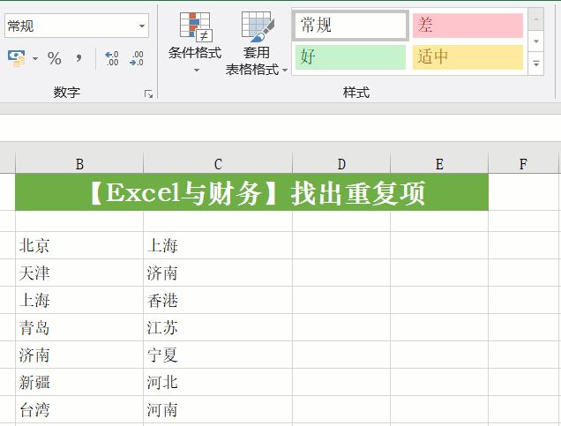
Task: Increase decimal places
Action: (112, 58)
